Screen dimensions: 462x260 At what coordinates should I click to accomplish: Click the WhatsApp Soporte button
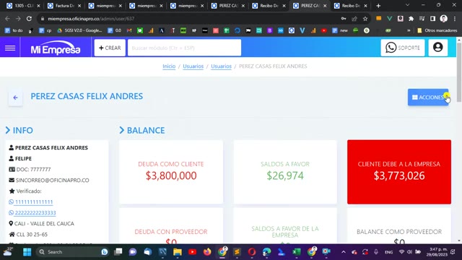[x=403, y=48]
